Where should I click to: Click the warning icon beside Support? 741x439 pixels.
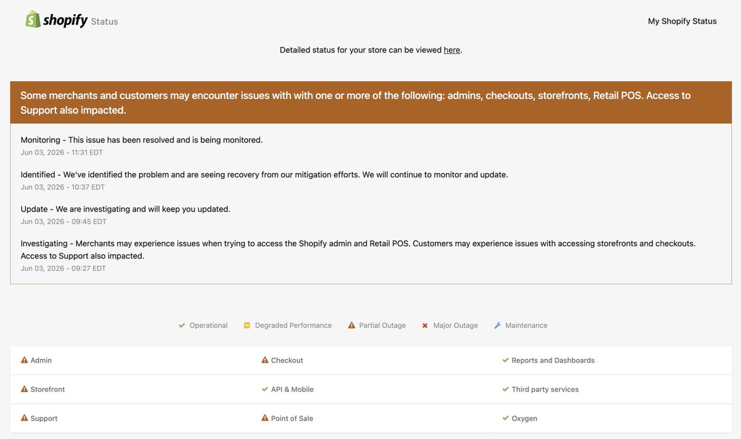tap(25, 418)
